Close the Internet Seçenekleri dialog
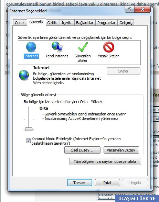The image size is (159, 202). pyautogui.click(x=142, y=9)
